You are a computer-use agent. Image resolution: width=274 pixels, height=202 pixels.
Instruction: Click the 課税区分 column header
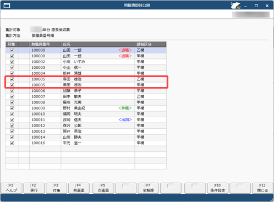(x=151, y=45)
